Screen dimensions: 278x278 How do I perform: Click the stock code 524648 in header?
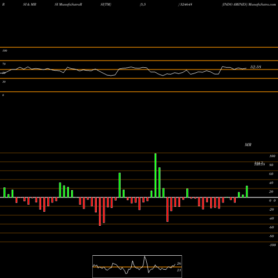click(186, 4)
